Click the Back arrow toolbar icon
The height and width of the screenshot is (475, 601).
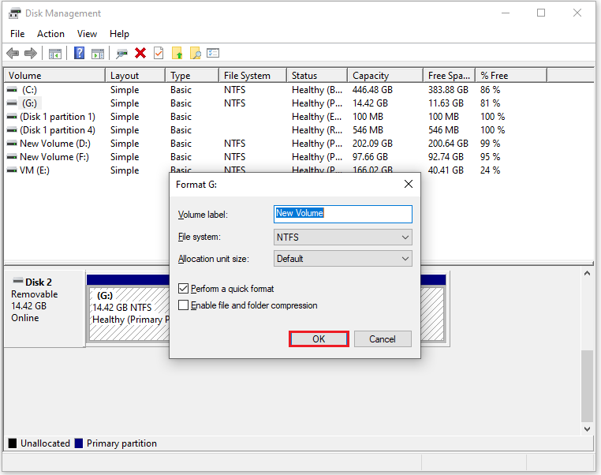13,53
